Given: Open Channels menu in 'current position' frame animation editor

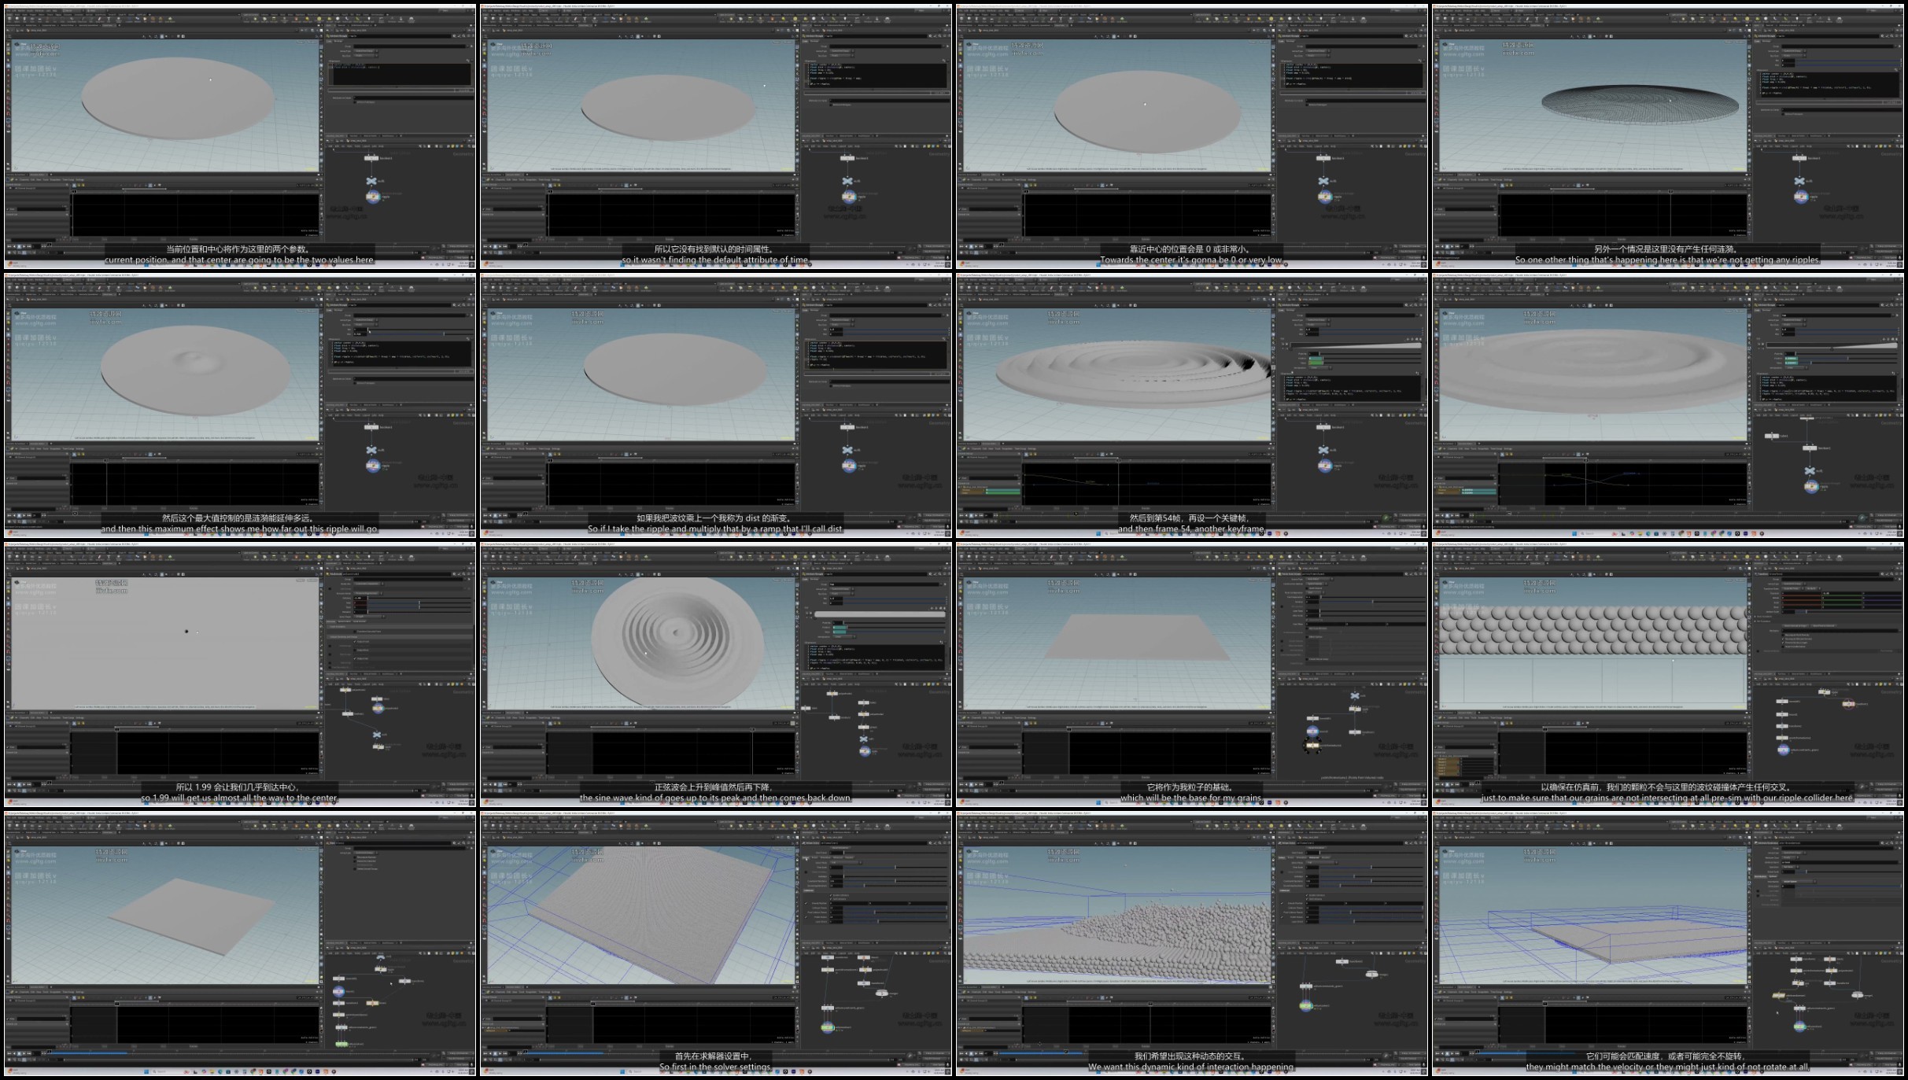Looking at the screenshot, I should pyautogui.click(x=23, y=179).
